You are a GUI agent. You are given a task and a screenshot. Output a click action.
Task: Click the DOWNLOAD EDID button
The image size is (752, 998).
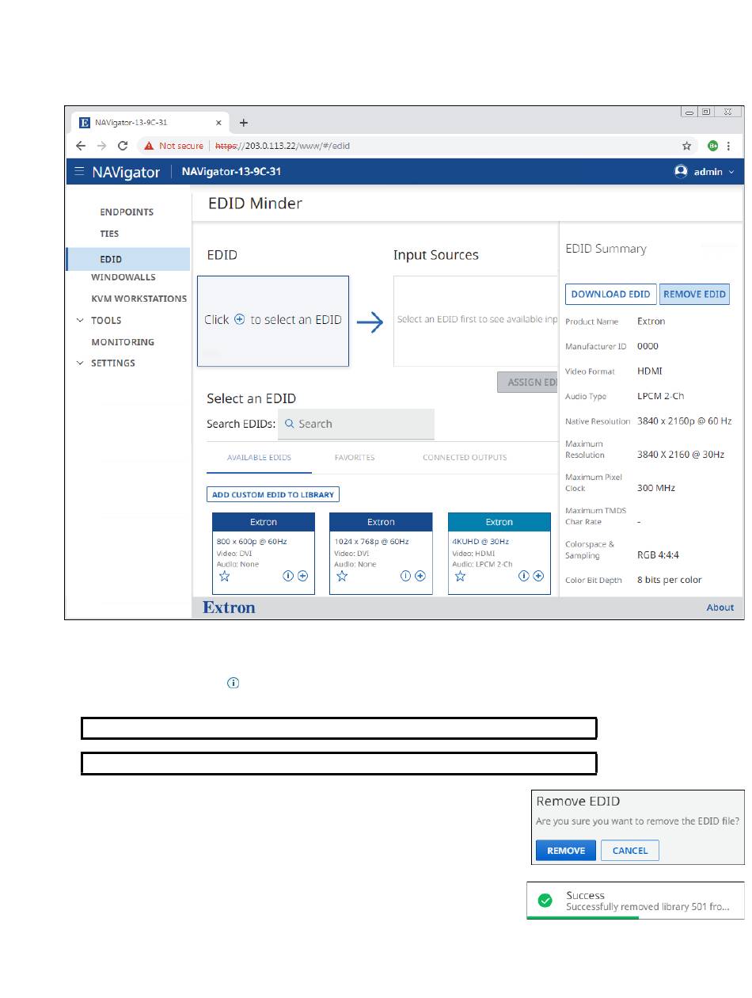tap(610, 295)
